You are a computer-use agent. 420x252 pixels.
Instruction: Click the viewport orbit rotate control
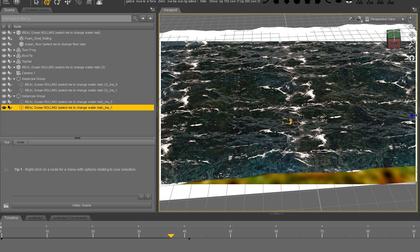coord(412,27)
